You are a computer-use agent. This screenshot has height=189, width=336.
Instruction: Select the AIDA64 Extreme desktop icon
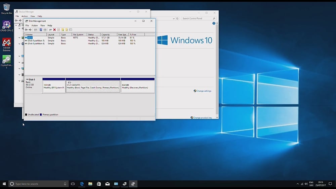[x=6, y=43]
